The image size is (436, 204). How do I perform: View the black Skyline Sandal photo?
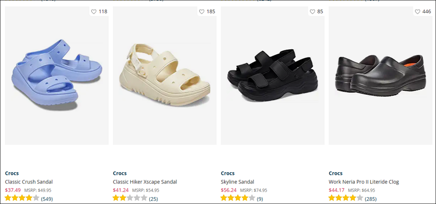pos(272,75)
